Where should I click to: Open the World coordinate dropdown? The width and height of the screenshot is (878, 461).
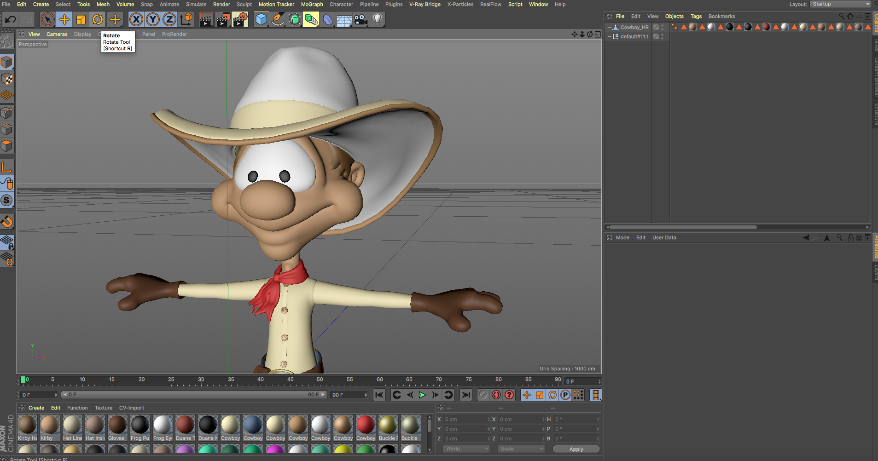[466, 449]
